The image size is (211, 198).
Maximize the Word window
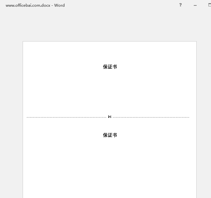pyautogui.click(x=210, y=5)
